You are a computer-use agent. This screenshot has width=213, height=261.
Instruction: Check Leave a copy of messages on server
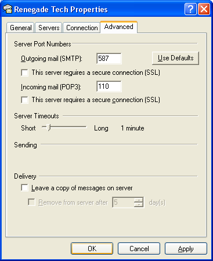click(x=25, y=188)
